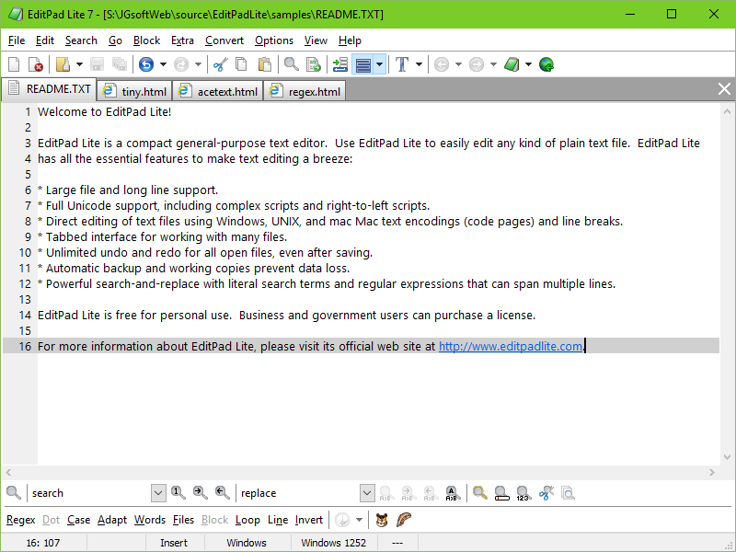
Task: Open the font settings with the T icon
Action: click(401, 64)
